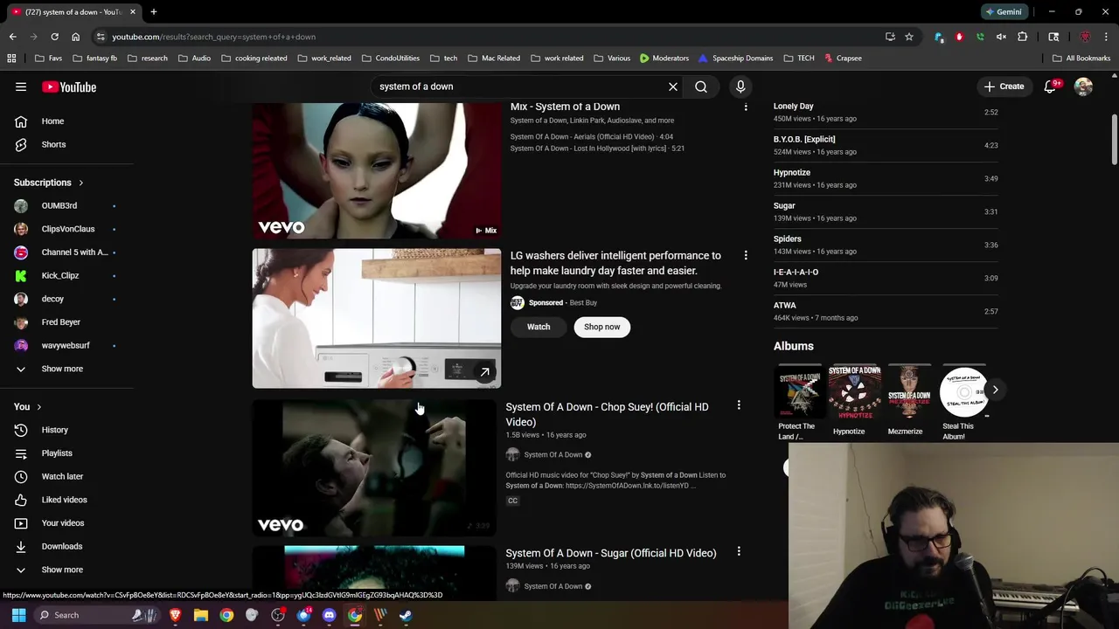Play the Chop Suey! video thumbnail

tap(374, 467)
